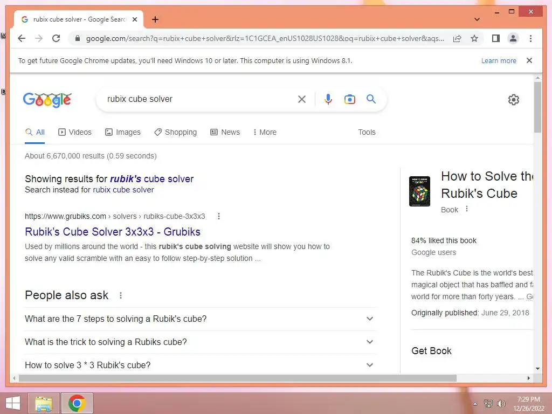Open a new browser tab
This screenshot has height=414, width=552.
point(155,19)
